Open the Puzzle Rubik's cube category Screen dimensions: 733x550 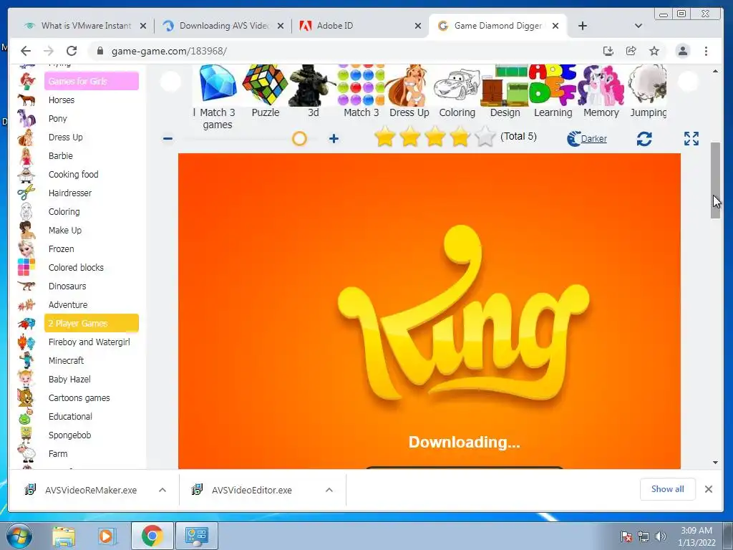[265, 85]
